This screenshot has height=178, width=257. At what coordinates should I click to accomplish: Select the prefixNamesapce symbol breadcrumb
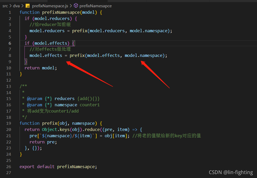96,6
